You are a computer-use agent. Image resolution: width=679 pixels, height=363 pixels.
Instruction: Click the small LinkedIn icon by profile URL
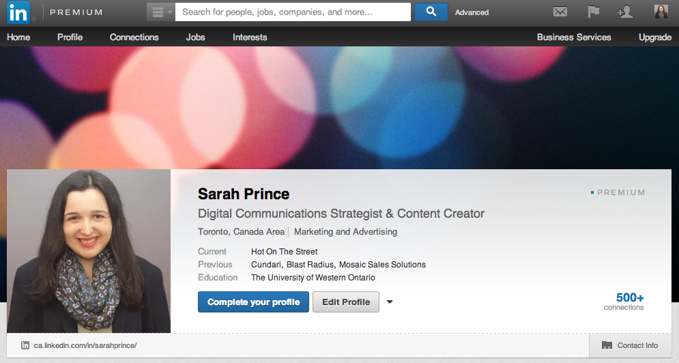tap(25, 345)
